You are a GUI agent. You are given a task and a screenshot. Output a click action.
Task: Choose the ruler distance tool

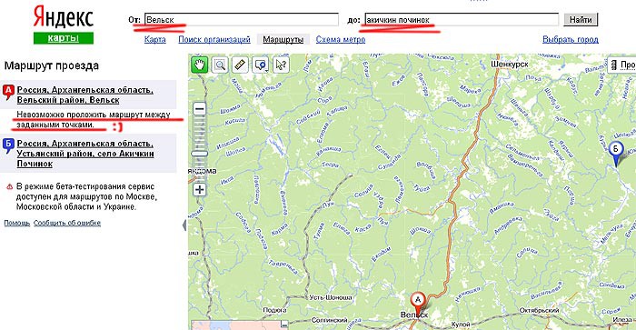point(240,65)
